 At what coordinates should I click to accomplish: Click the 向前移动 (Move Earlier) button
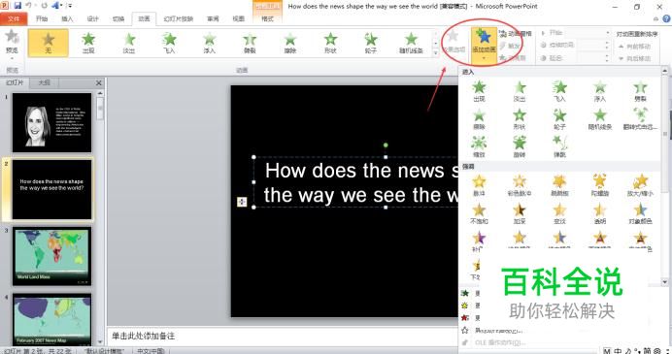634,47
